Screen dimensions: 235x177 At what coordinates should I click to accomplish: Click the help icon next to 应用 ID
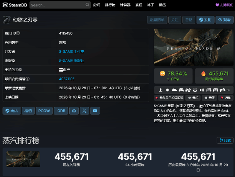pos(18,33)
